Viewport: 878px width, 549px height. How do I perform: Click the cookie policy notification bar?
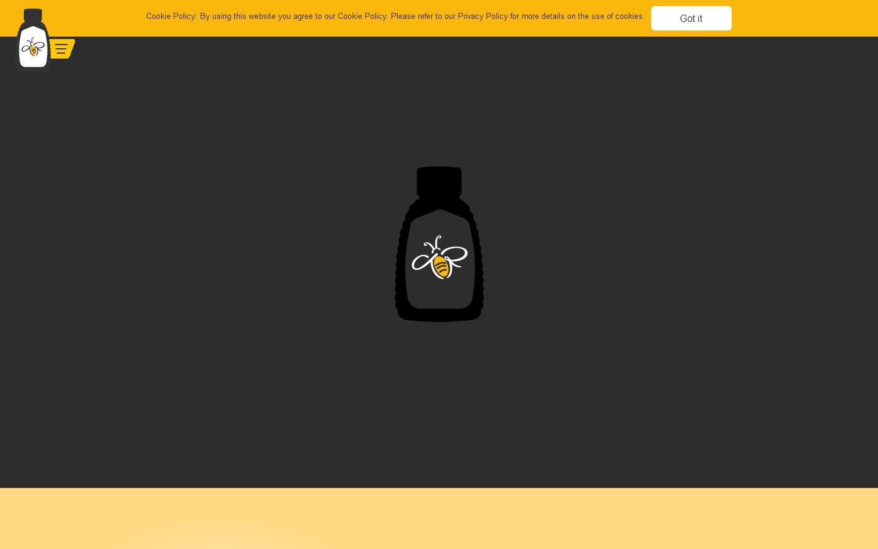396,16
